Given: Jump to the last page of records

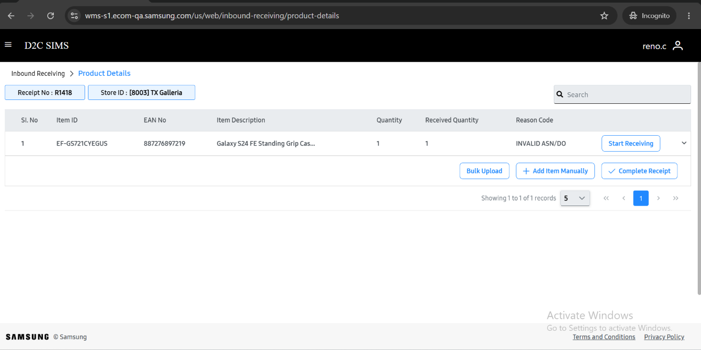Looking at the screenshot, I should click(676, 198).
